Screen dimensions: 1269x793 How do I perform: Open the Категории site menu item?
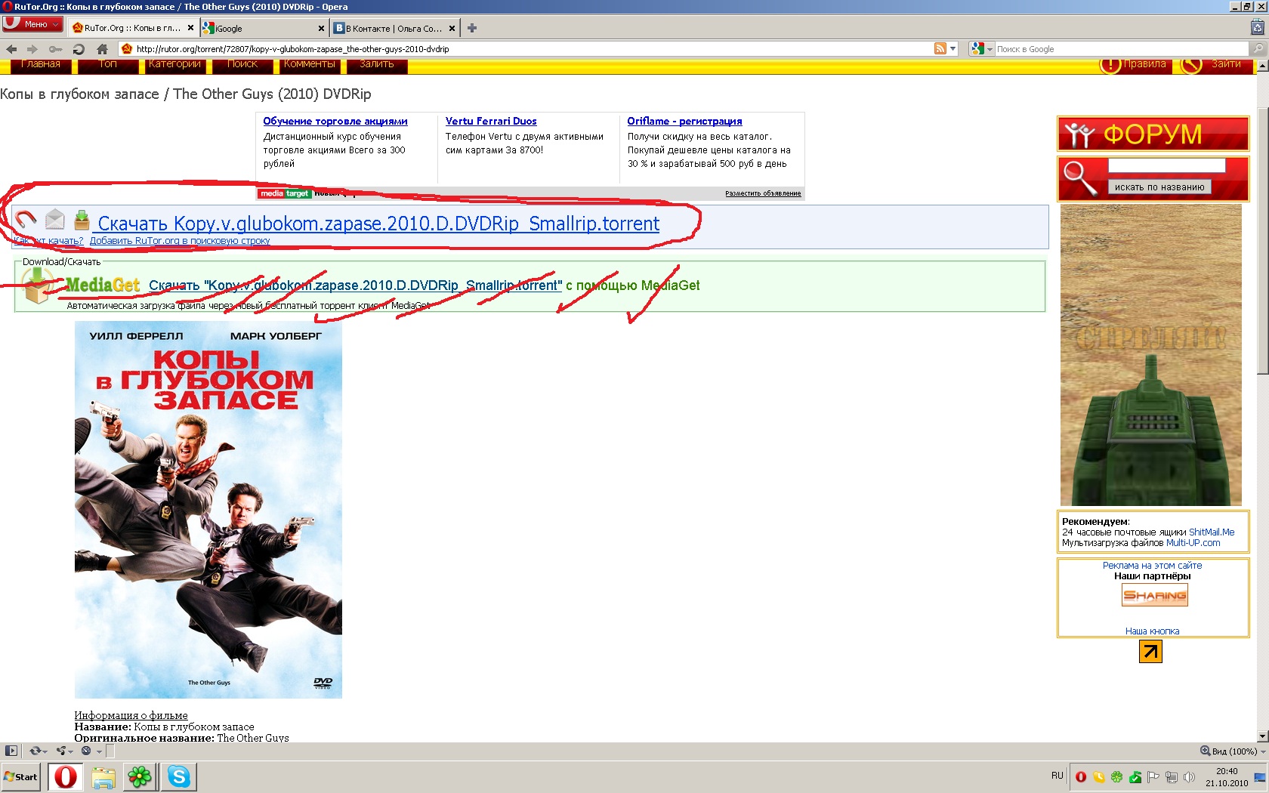(x=175, y=64)
